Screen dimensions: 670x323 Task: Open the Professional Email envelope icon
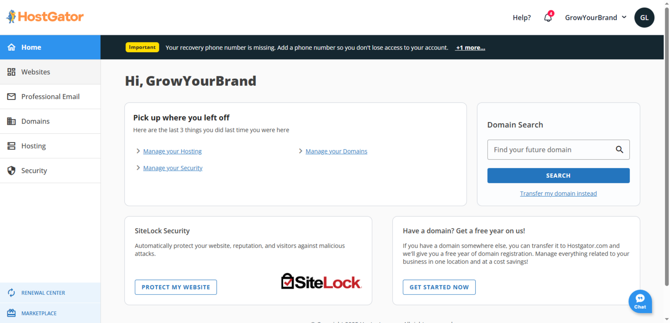11,96
